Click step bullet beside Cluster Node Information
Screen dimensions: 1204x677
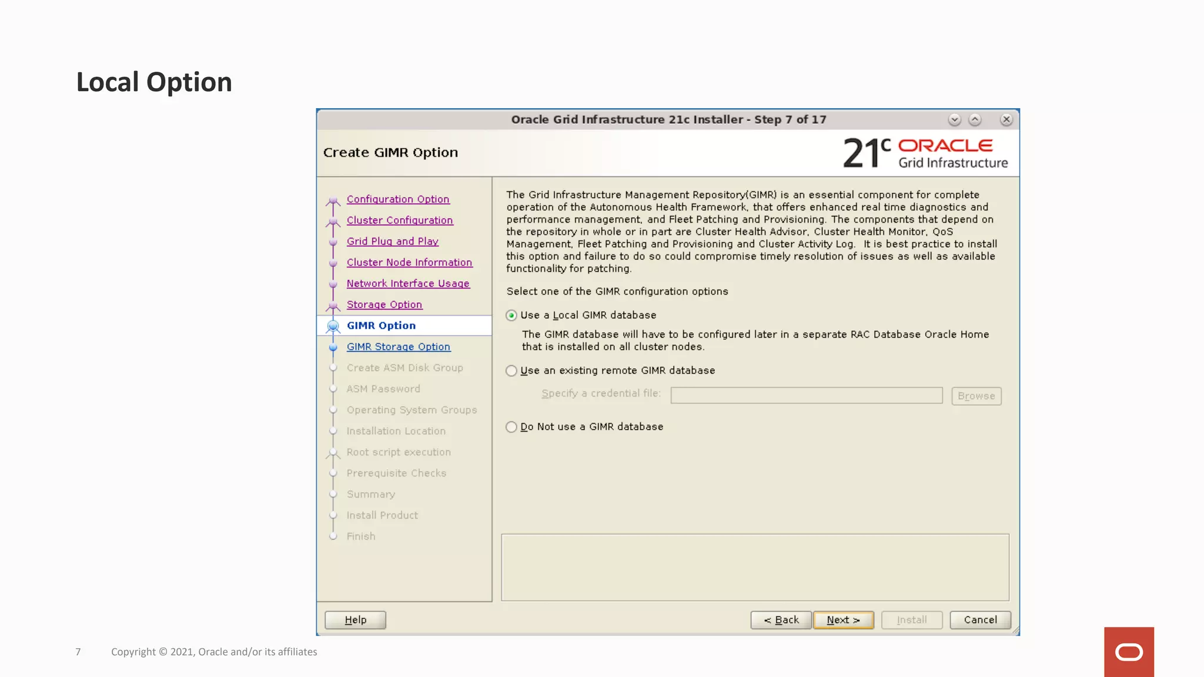click(333, 263)
